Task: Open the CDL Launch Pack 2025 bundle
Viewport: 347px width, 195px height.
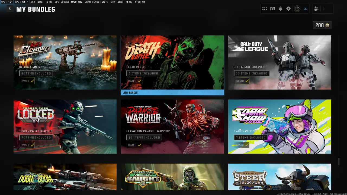Action: coord(279,62)
